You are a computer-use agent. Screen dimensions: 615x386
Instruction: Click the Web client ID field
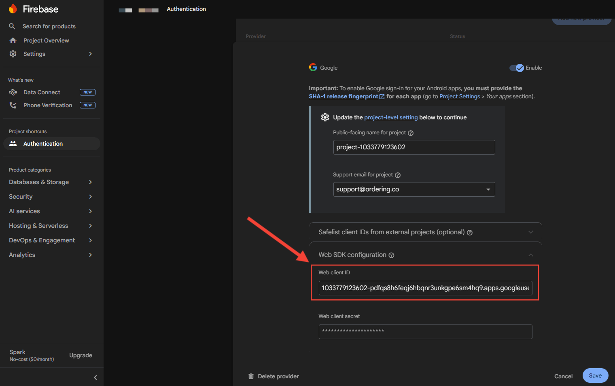[x=425, y=288]
